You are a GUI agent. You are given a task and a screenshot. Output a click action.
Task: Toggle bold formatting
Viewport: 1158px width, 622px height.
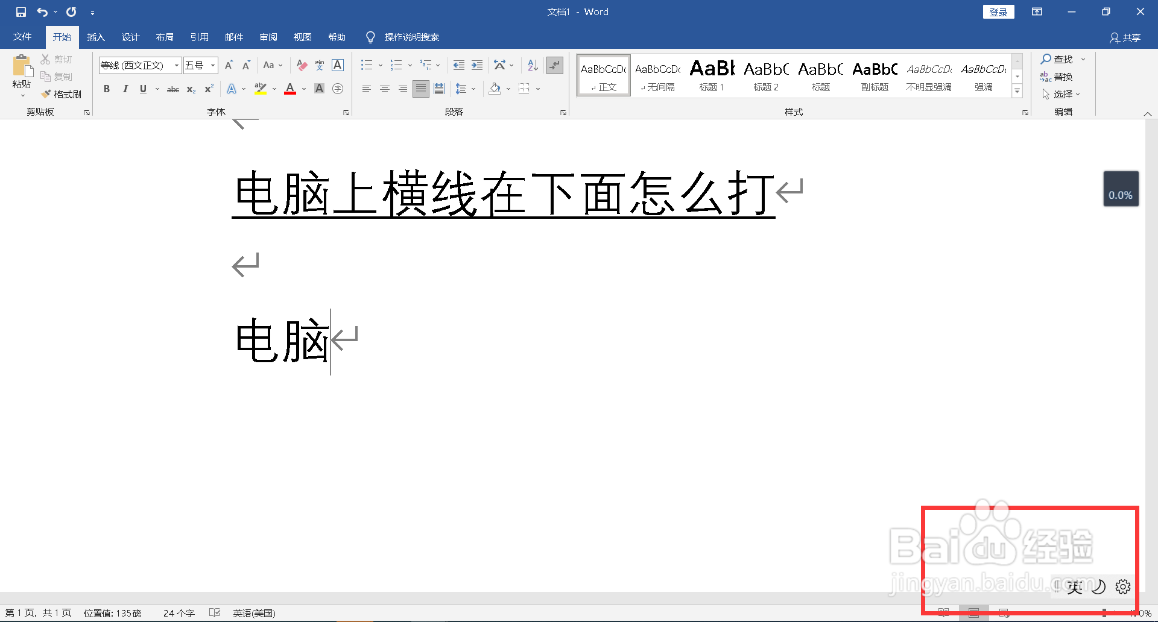107,89
